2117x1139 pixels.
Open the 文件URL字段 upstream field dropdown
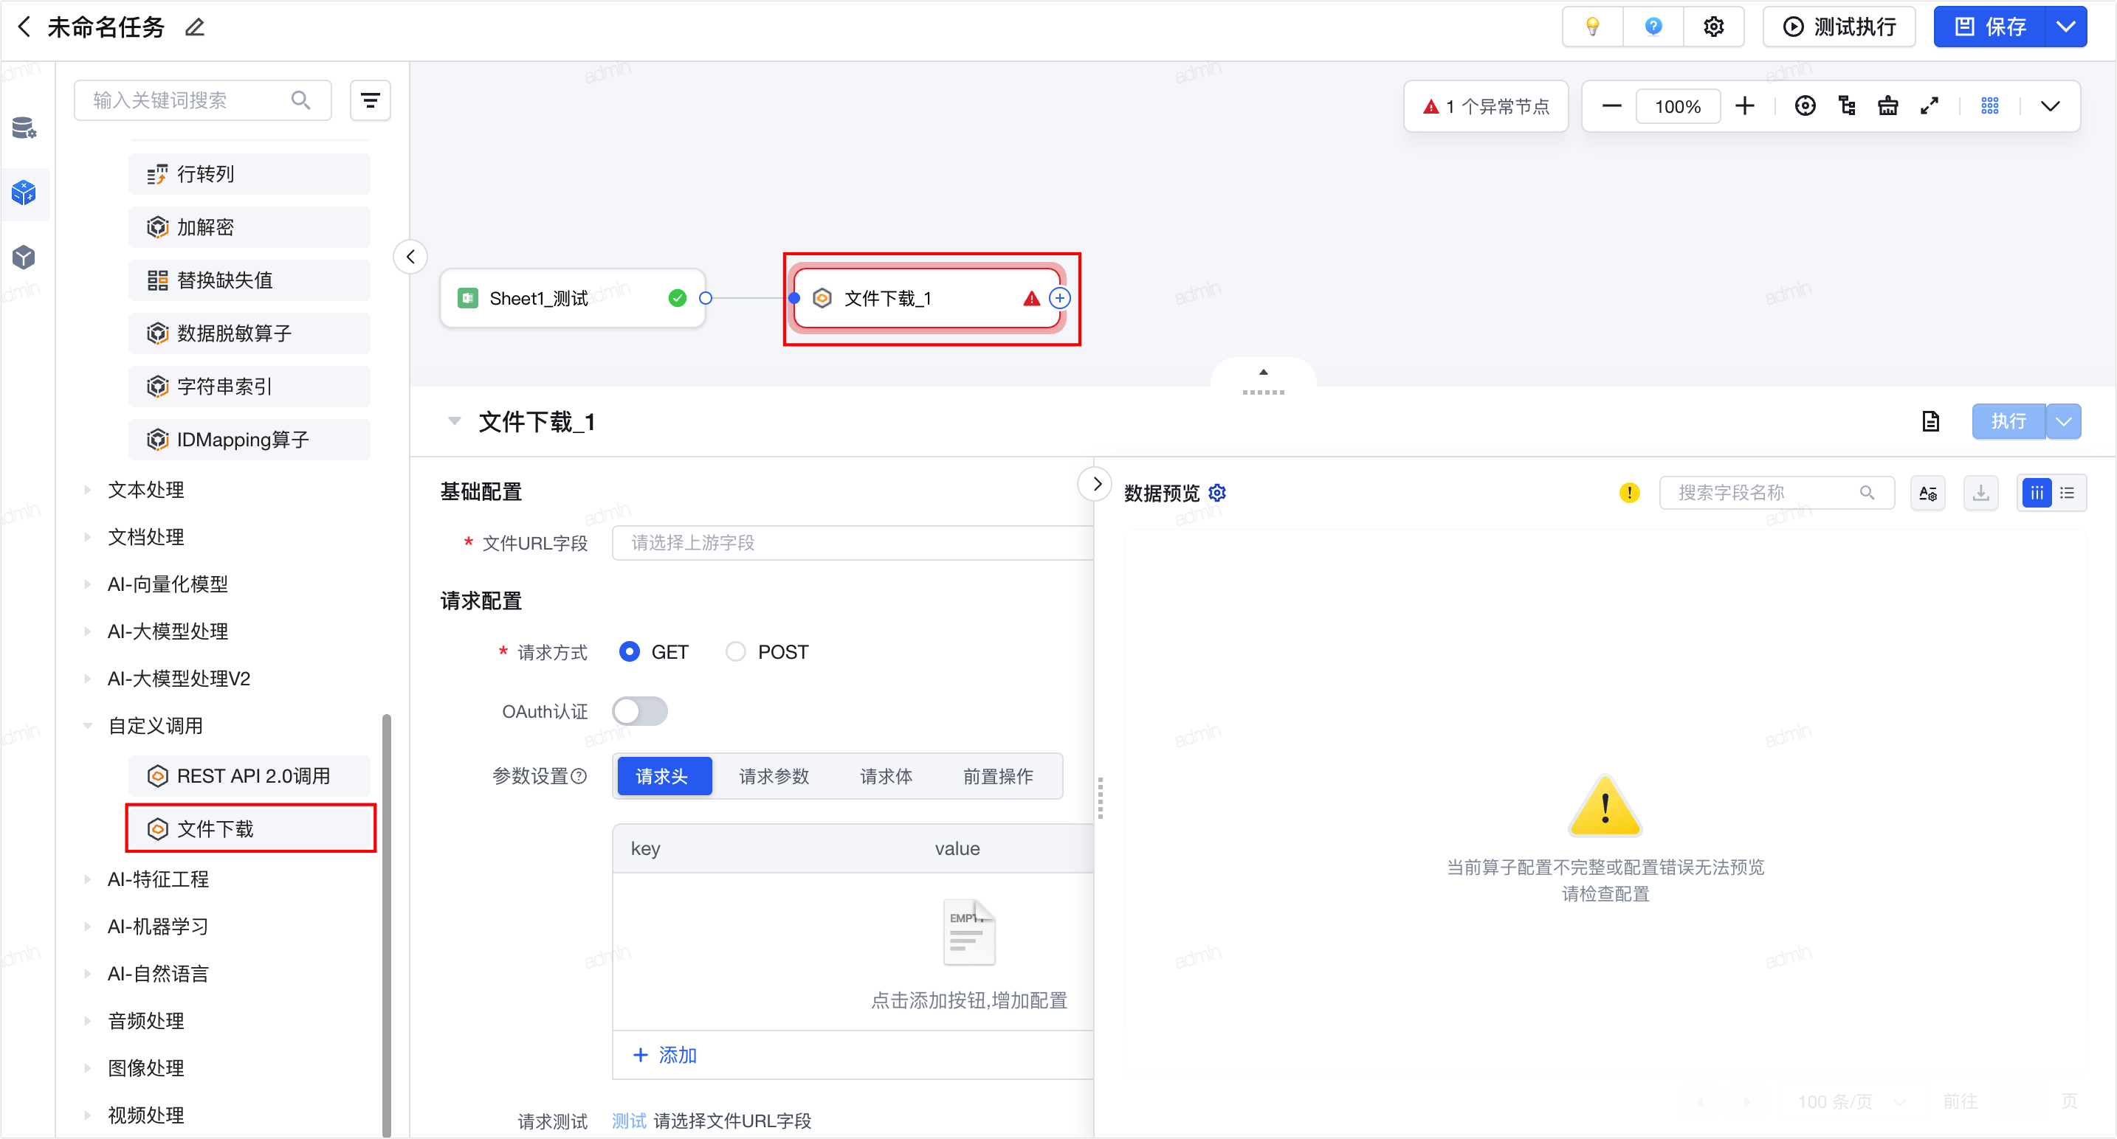coord(853,543)
